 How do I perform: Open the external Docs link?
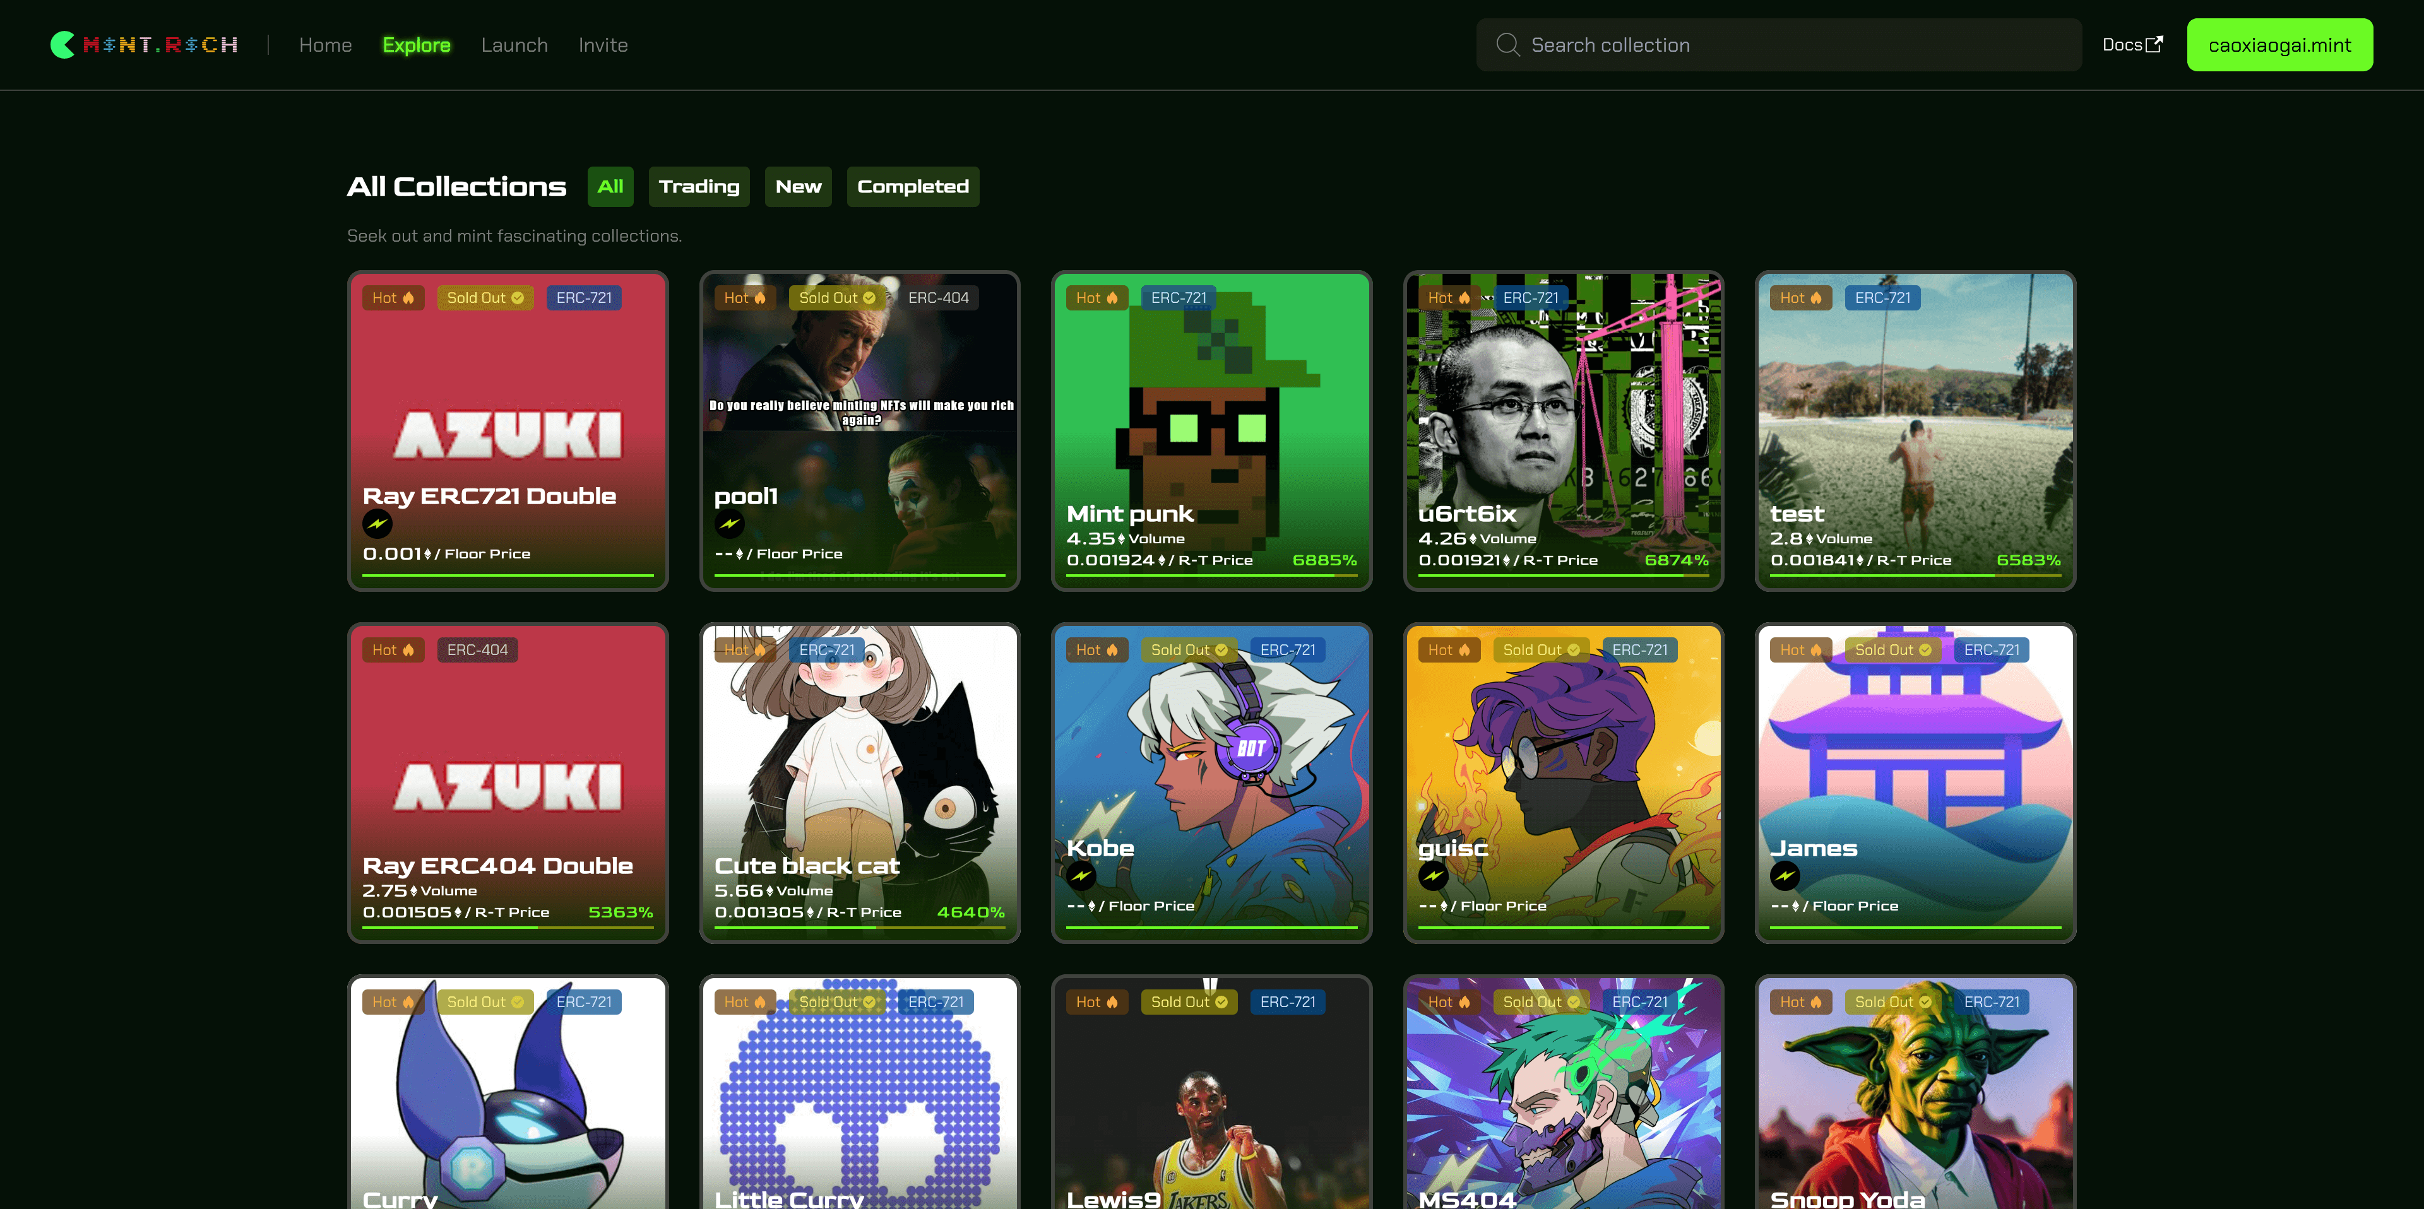2132,44
